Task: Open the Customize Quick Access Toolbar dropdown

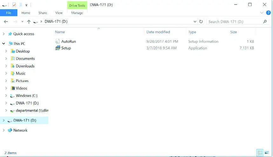Action: [26, 5]
